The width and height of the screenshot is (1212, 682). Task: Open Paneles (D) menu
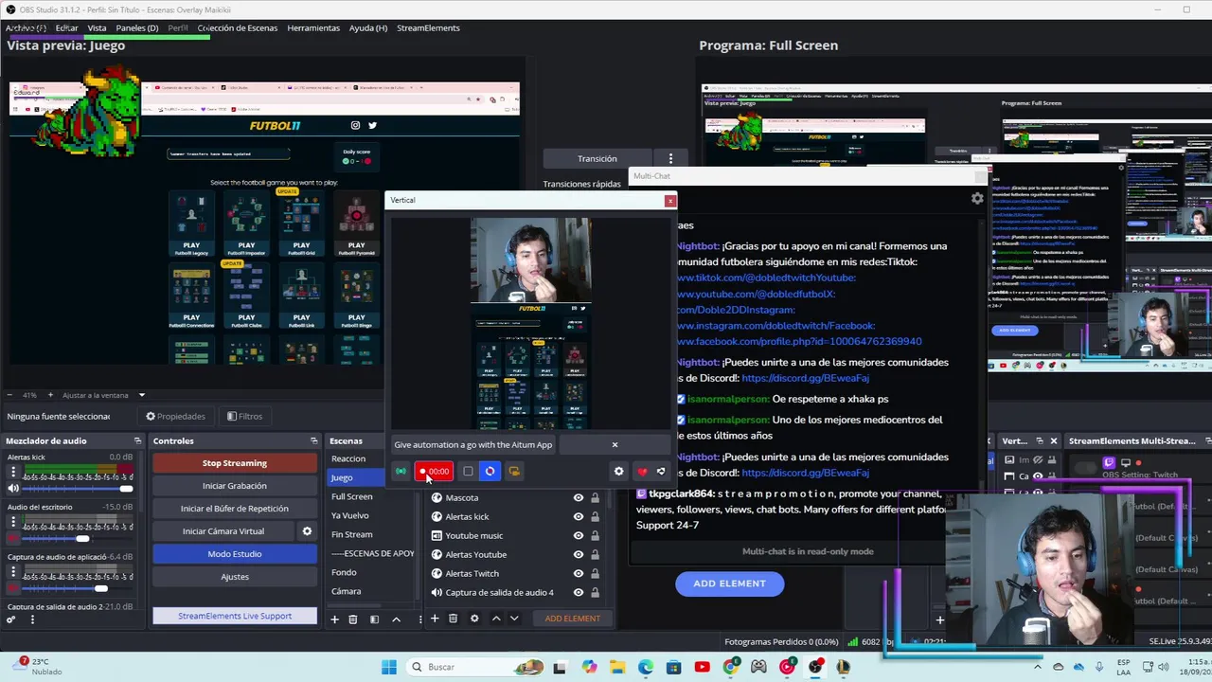pos(137,28)
